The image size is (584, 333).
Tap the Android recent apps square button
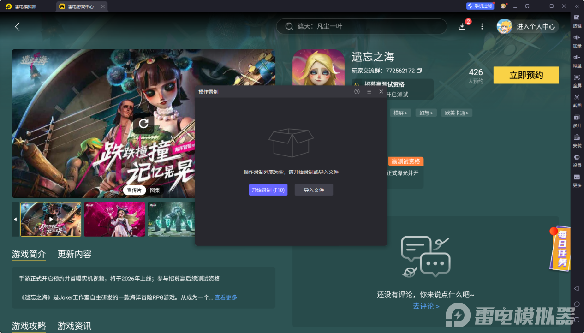coord(577,320)
